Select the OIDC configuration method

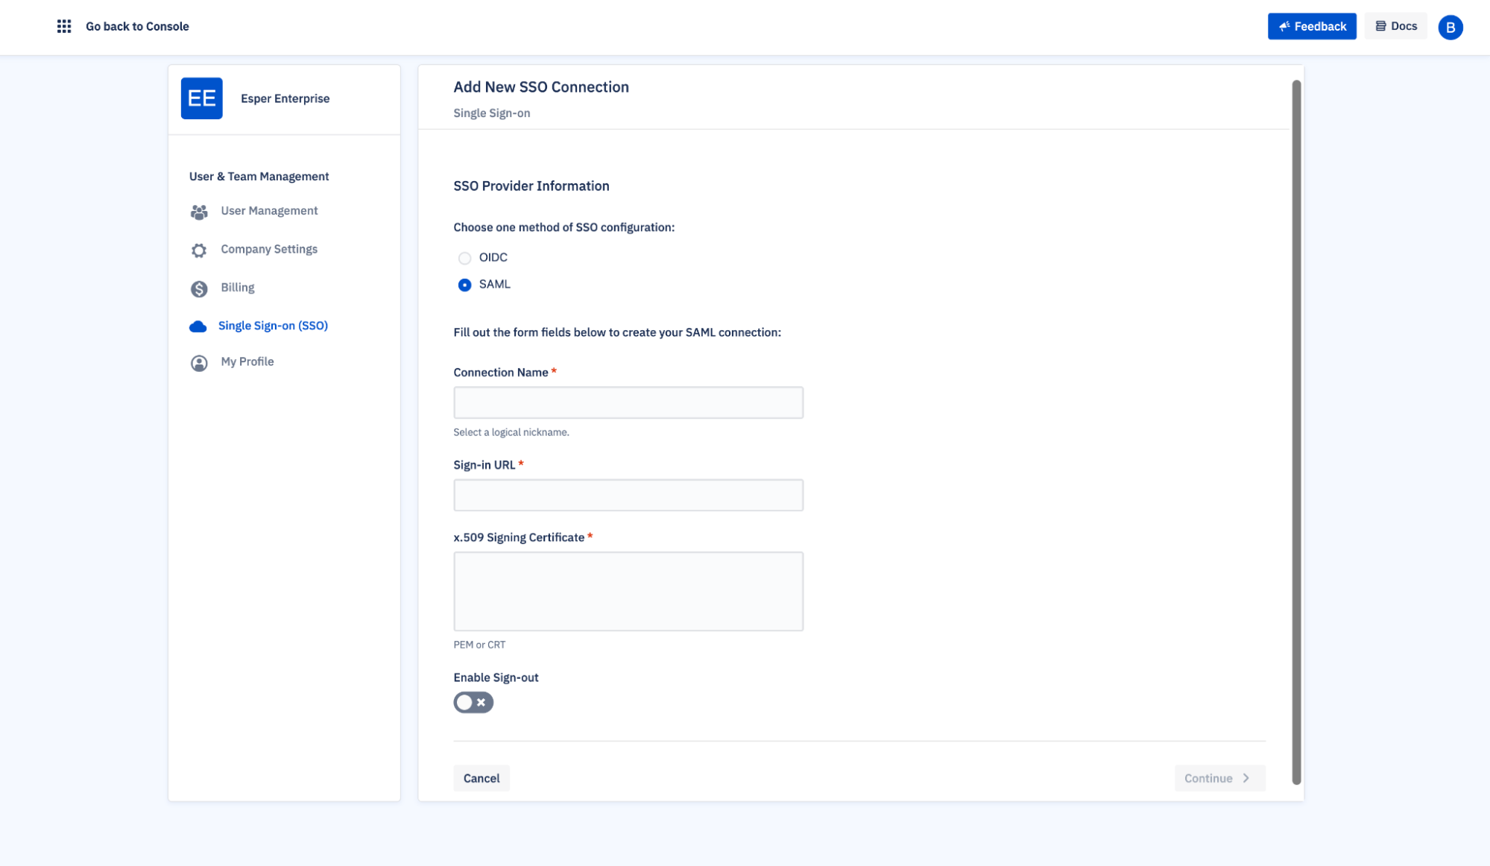(x=464, y=258)
